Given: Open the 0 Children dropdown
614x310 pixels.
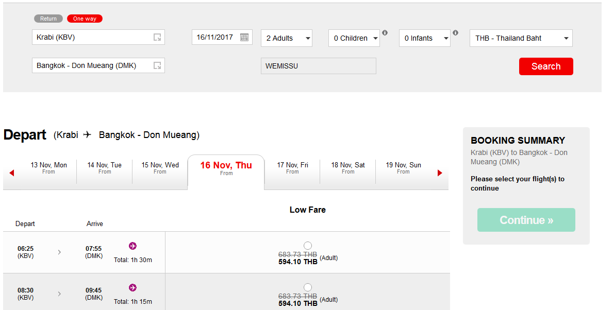Looking at the screenshot, I should [354, 38].
